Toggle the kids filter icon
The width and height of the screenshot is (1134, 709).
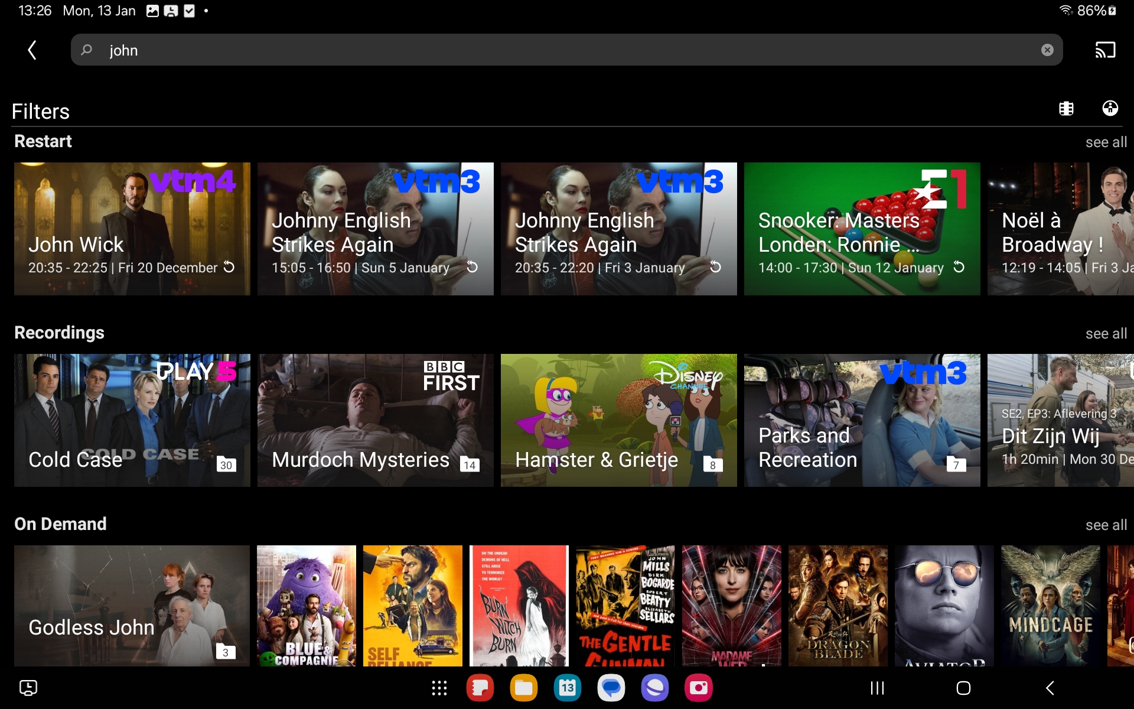tap(1110, 109)
